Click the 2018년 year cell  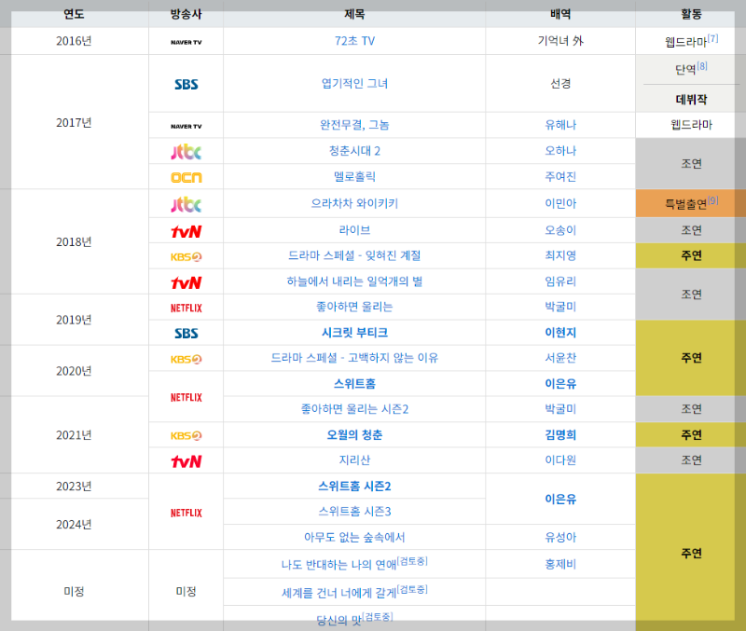(x=74, y=242)
